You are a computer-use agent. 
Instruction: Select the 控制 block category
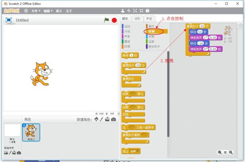[157, 32]
